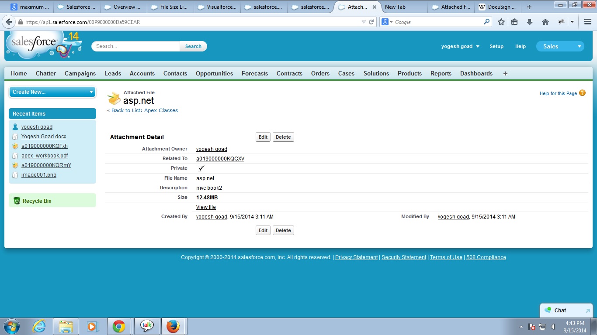This screenshot has width=597, height=335.
Task: Click Edit beside the Attachment Detail heading
Action: tap(263, 137)
